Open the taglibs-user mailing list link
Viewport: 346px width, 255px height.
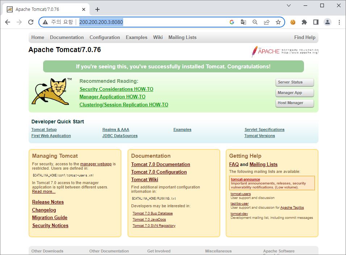(239, 204)
